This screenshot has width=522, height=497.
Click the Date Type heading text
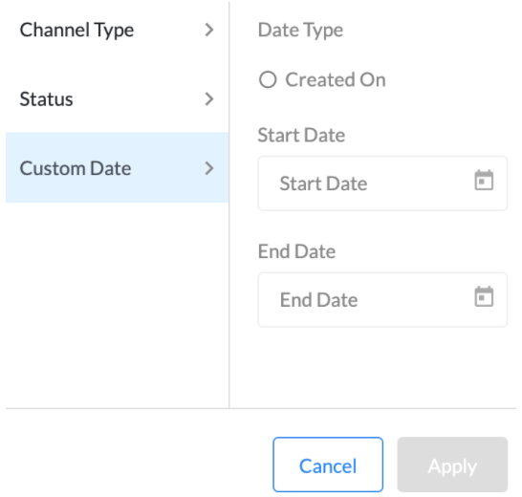point(300,31)
